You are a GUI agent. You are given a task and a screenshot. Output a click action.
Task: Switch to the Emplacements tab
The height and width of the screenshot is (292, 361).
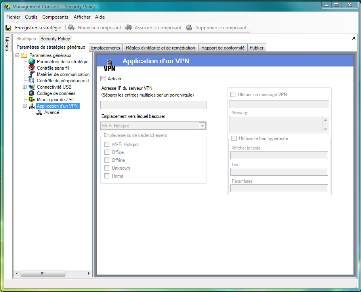[106, 48]
